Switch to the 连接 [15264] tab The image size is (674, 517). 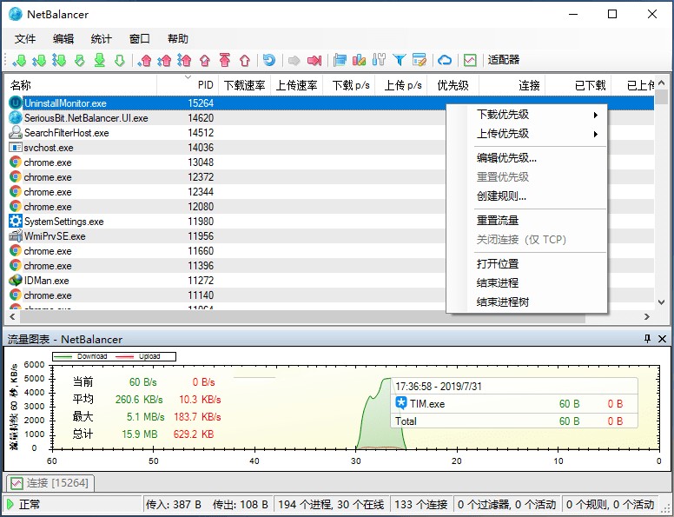point(50,483)
